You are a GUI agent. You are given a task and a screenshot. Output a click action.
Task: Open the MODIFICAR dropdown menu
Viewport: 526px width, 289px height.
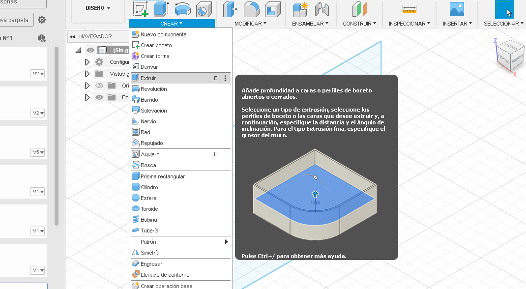250,24
